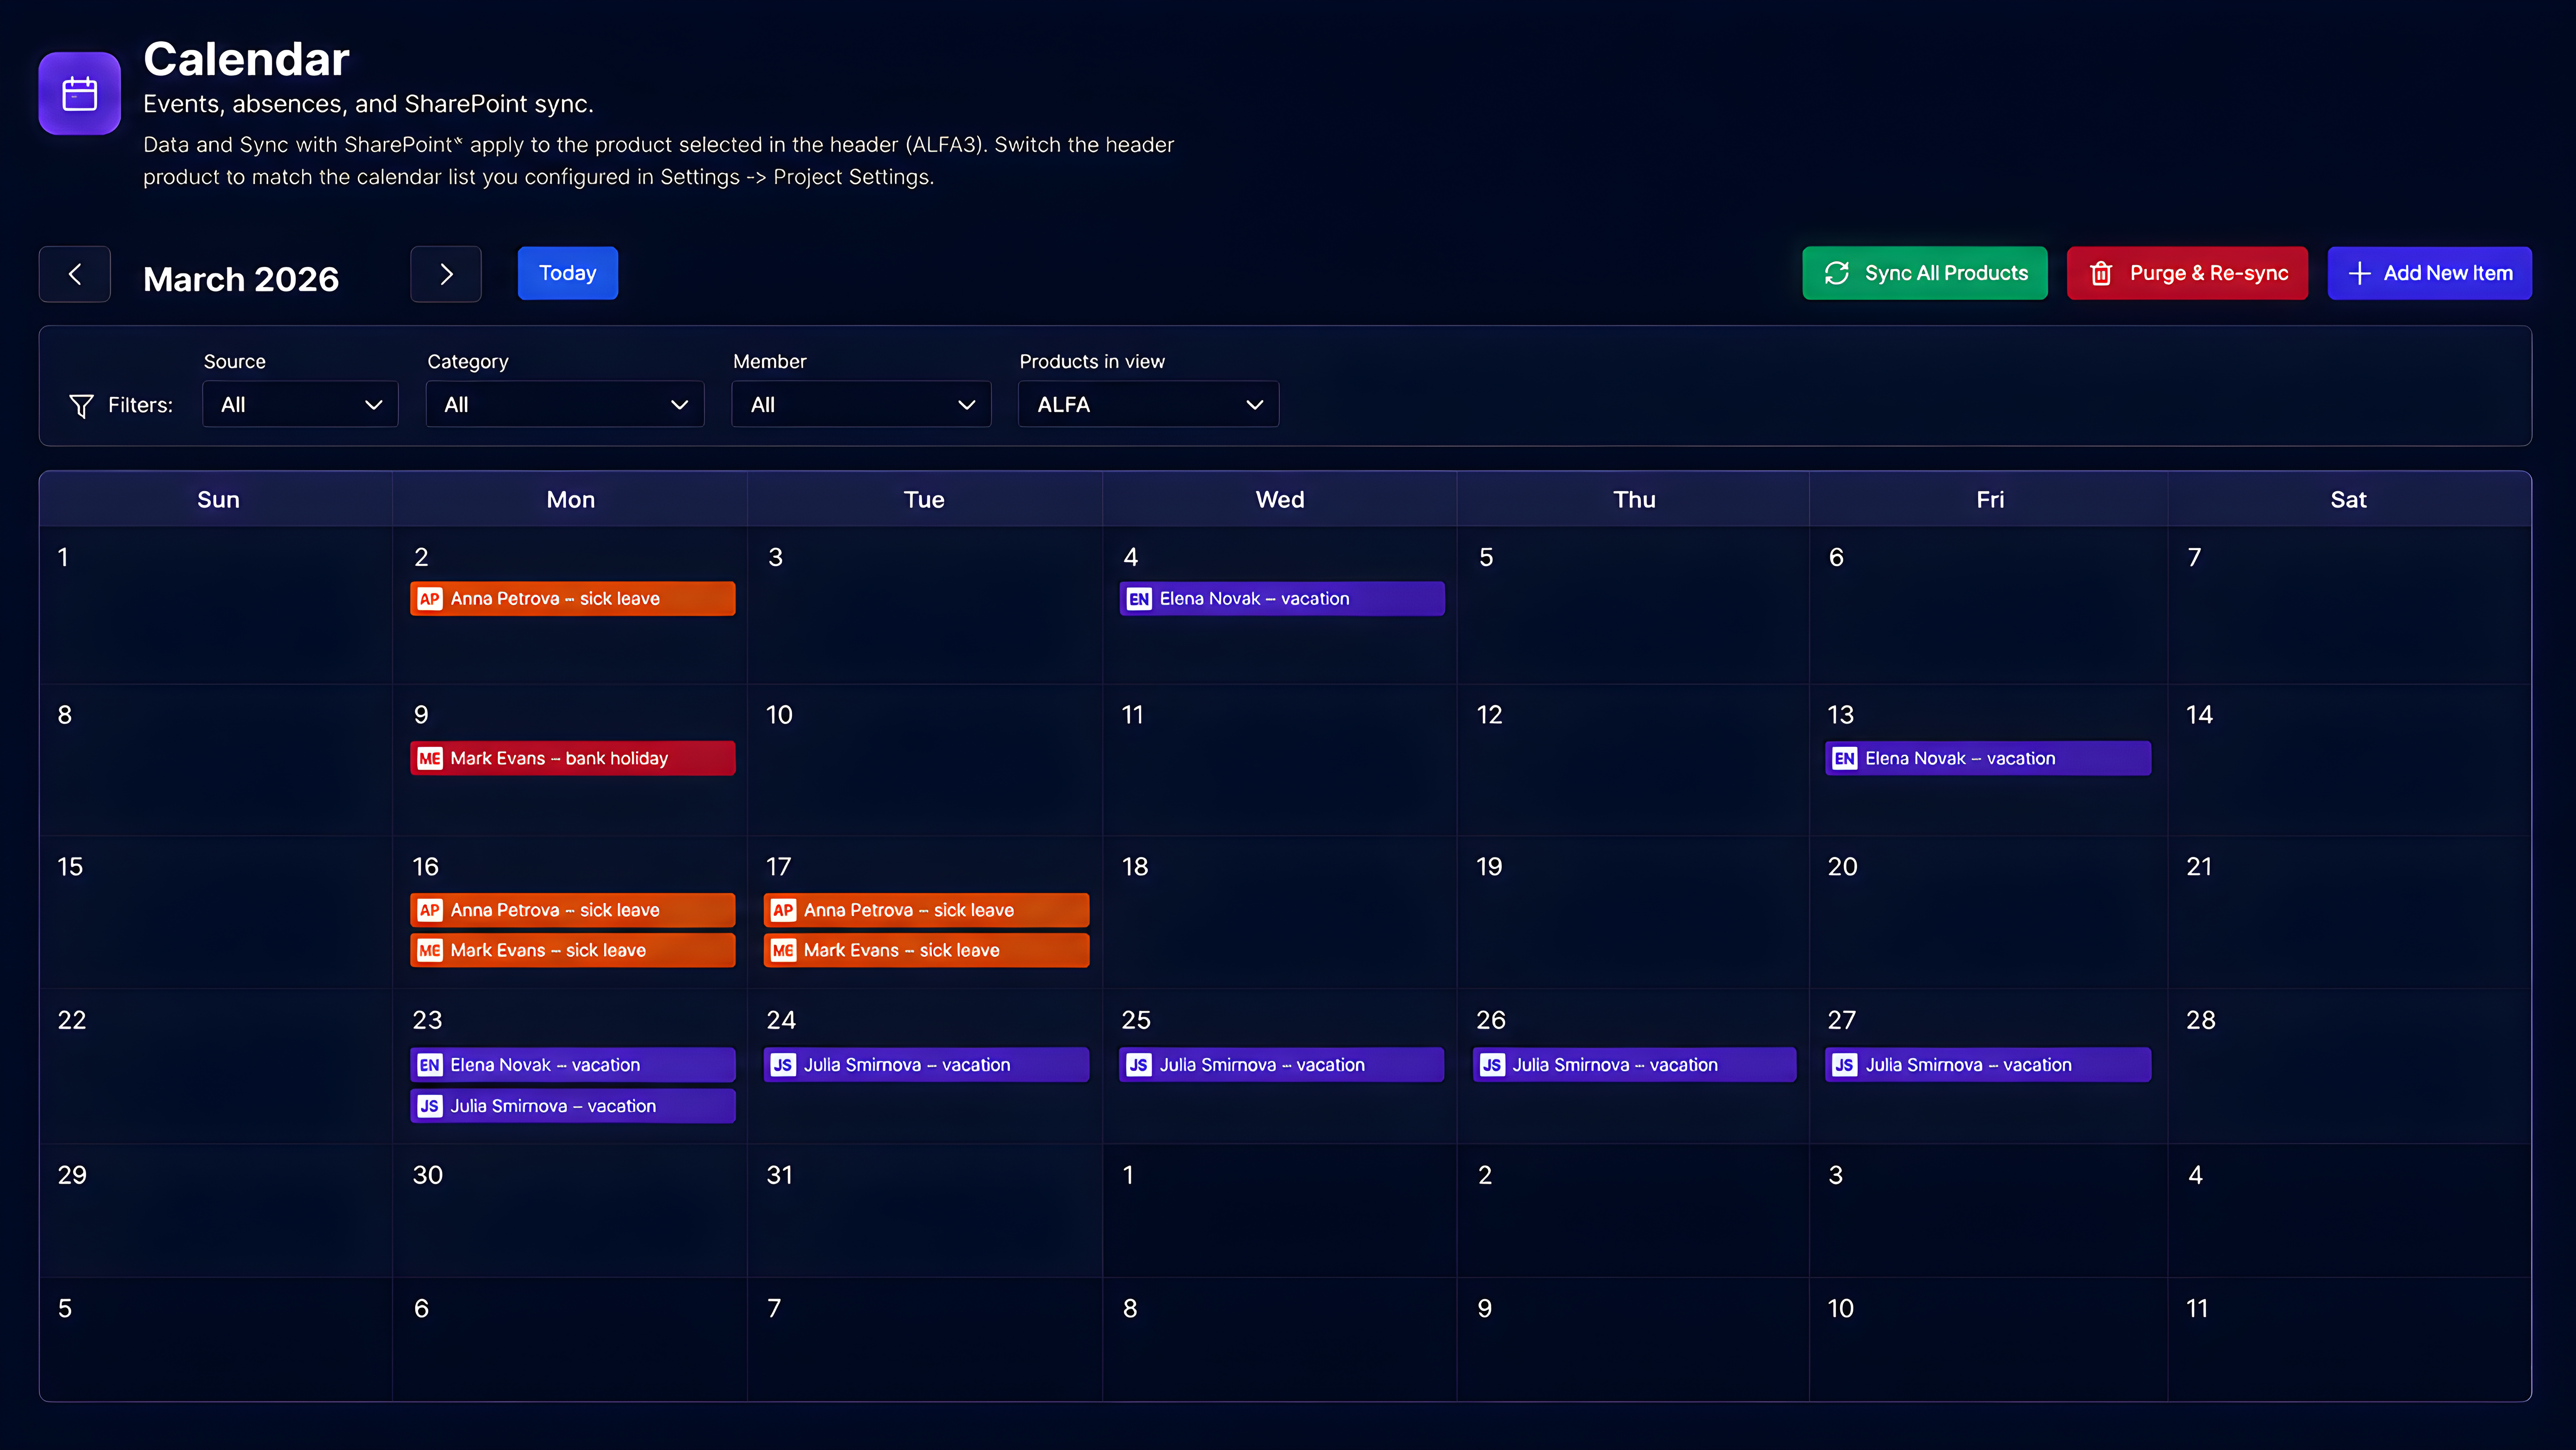The image size is (2576, 1450).
Task: Open the Member filter dropdown
Action: [x=861, y=404]
